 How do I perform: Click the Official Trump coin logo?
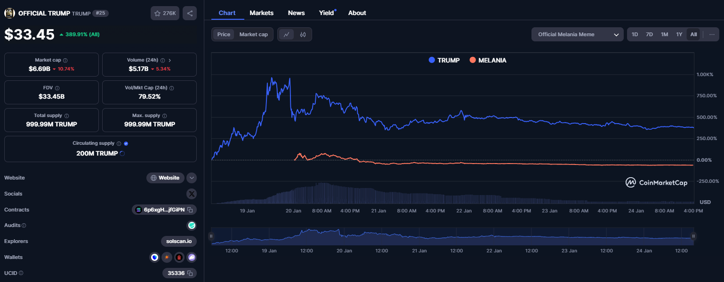9,13
